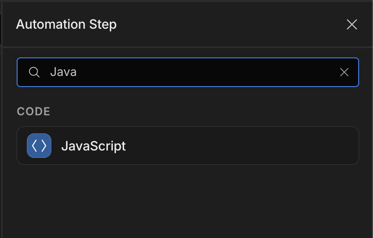Click empty right side of JavaScript card
Viewport: 373px width, 238px height.
(261, 146)
